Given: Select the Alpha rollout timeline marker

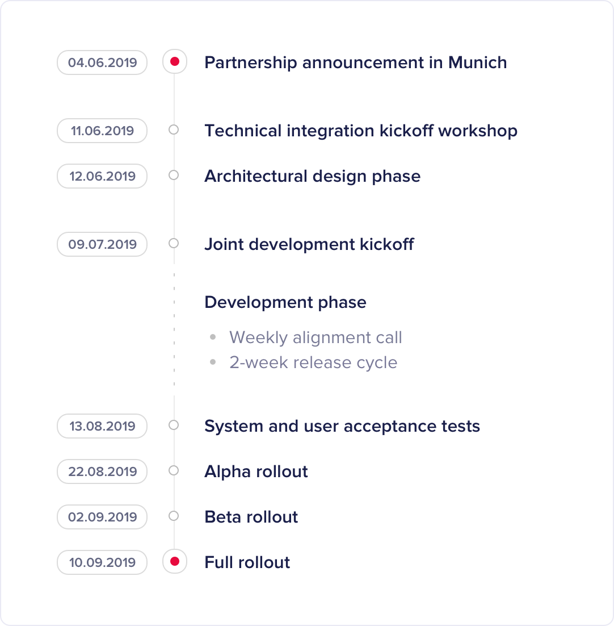Looking at the screenshot, I should [174, 470].
